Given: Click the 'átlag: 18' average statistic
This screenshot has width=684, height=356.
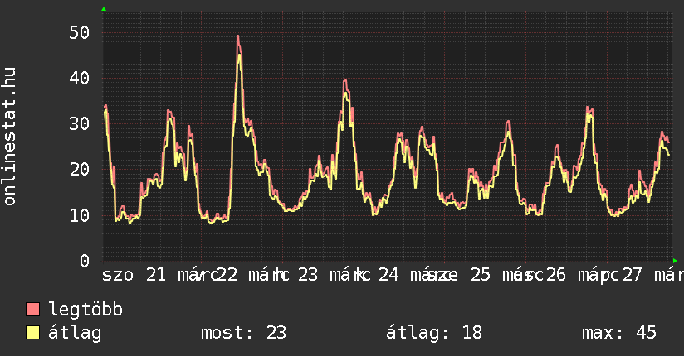Looking at the screenshot, I should coord(434,333).
